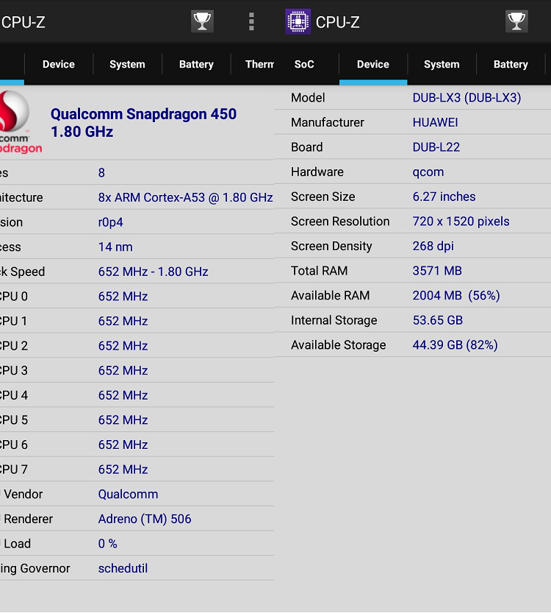Tap the trophy icon in the left CPU-Z header
Image resolution: width=551 pixels, height=613 pixels.
[x=202, y=21]
